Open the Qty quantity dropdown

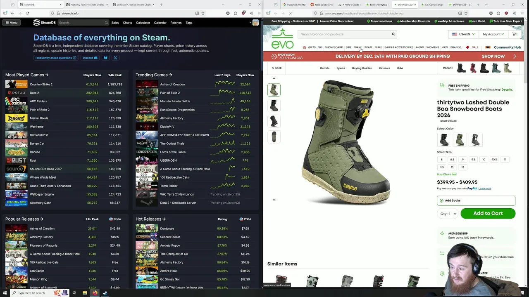tap(448, 214)
